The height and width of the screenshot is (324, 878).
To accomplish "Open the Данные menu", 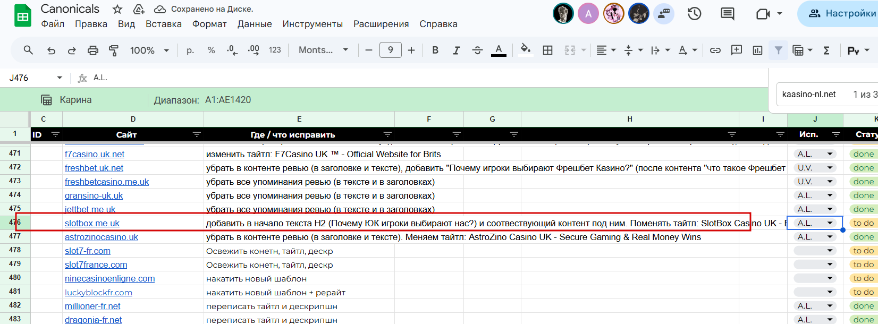I will click(x=255, y=24).
